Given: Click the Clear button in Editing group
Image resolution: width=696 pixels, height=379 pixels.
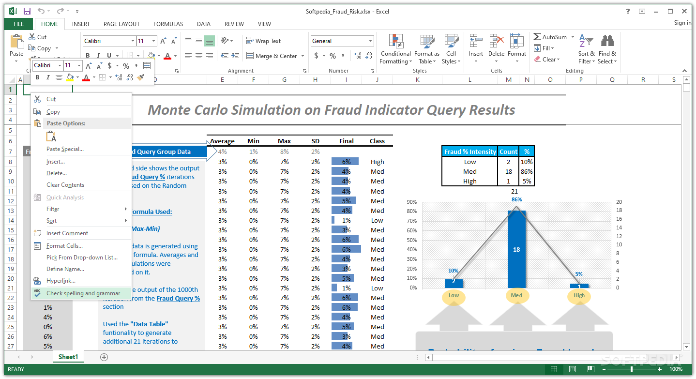Looking at the screenshot, I should point(547,60).
